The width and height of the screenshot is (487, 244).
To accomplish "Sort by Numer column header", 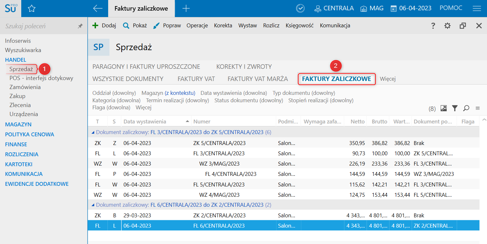I will coord(234,122).
